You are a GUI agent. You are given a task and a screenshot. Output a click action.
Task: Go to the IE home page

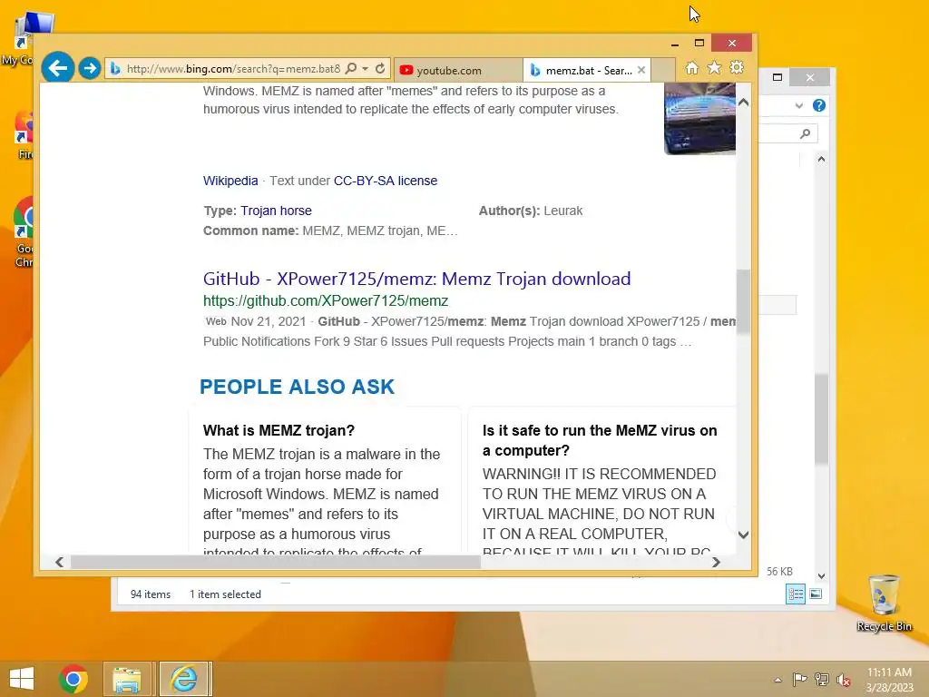691,68
